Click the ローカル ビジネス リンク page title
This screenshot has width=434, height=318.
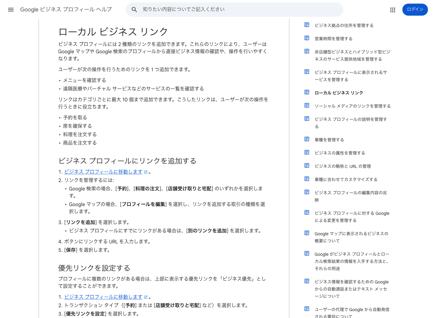[113, 32]
